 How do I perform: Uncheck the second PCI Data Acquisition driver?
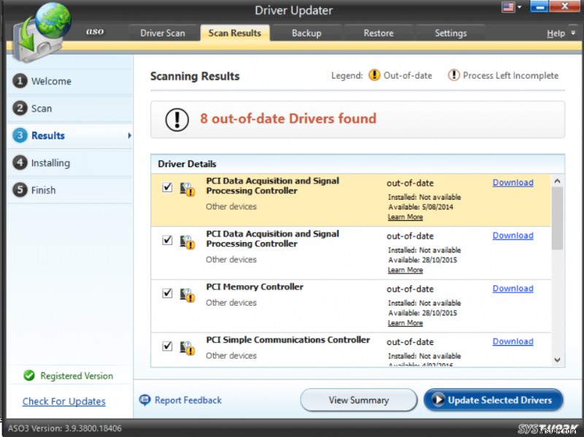tap(167, 240)
